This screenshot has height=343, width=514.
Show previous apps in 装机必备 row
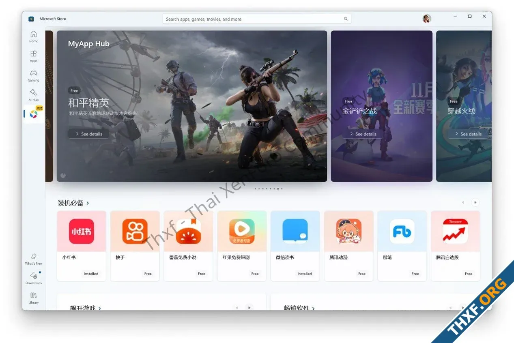(463, 202)
